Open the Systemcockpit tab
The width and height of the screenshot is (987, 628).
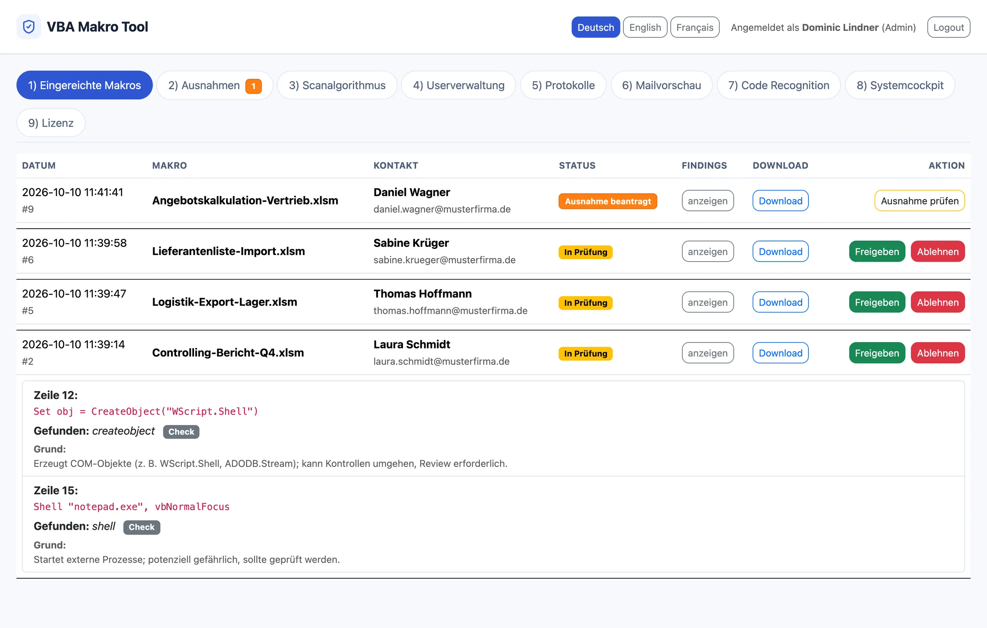[x=900, y=85]
